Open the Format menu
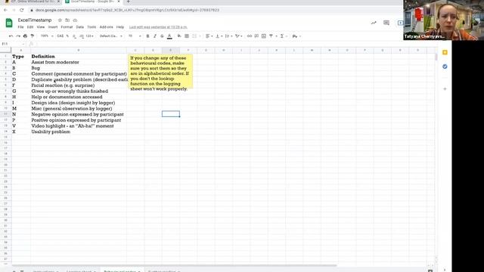The width and height of the screenshot is (484, 272). [x=67, y=27]
